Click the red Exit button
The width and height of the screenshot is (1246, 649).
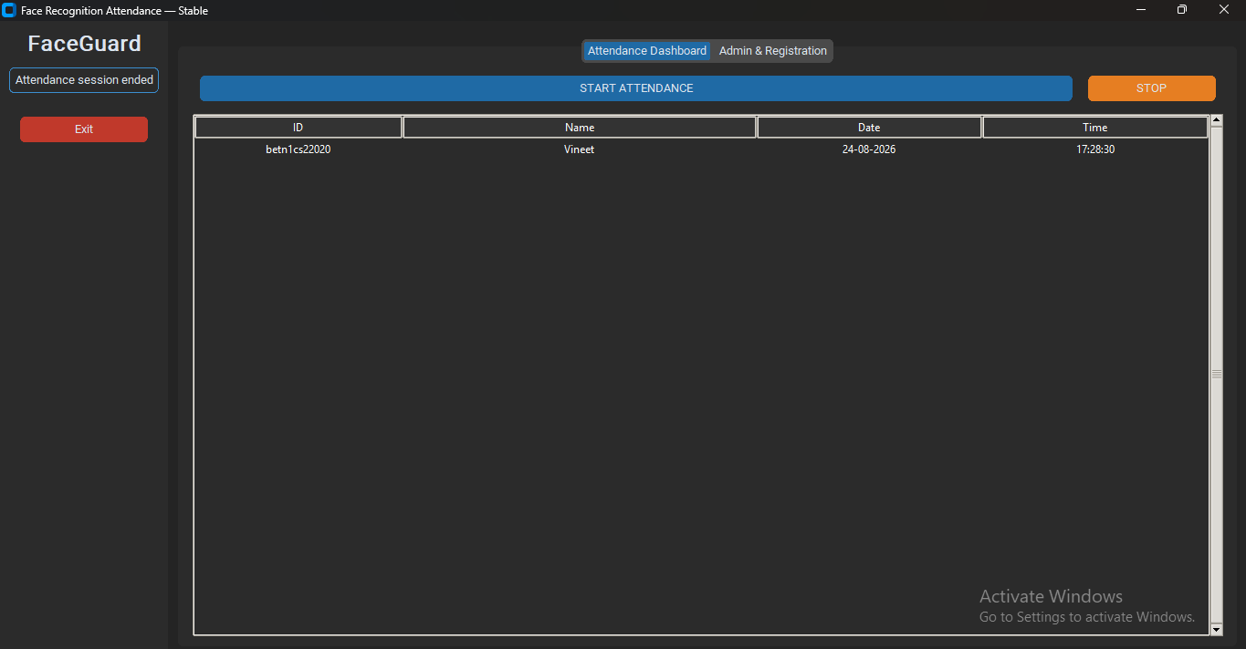click(x=84, y=129)
